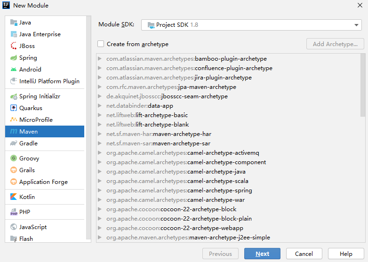Click the Quarkus icon in sidebar
The image size is (368, 262).
(x=14, y=108)
